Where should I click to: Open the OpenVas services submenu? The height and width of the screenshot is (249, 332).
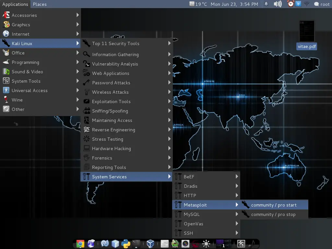coord(206,224)
